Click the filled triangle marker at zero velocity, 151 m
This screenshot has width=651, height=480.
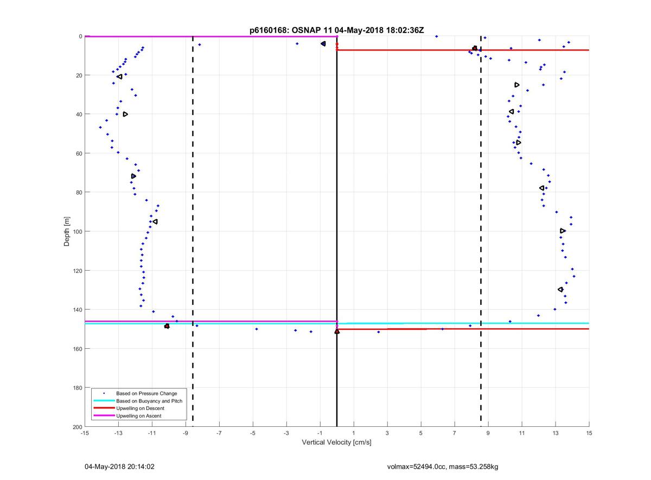pos(337,331)
